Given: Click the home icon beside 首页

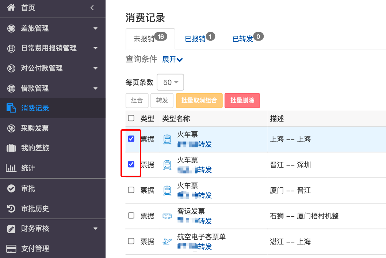Looking at the screenshot, I should pyautogui.click(x=11, y=7).
